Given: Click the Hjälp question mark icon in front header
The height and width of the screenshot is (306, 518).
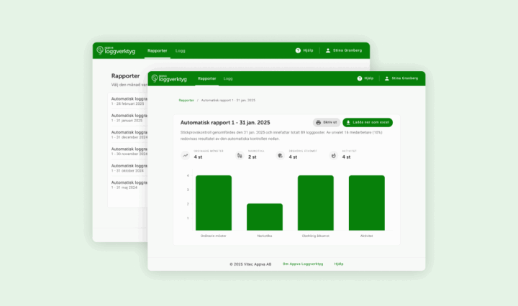Looking at the screenshot, I should coord(360,78).
